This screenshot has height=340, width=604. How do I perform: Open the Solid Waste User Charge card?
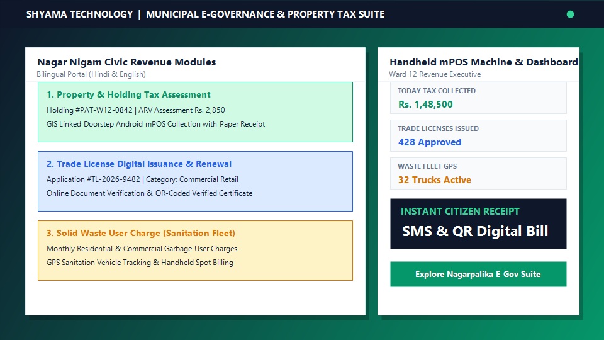coord(195,251)
